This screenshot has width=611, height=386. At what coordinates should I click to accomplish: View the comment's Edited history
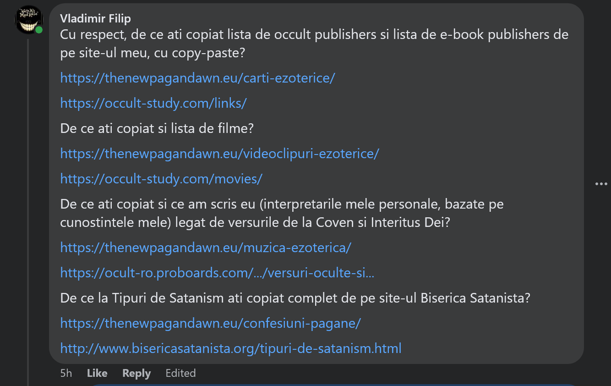(180, 373)
